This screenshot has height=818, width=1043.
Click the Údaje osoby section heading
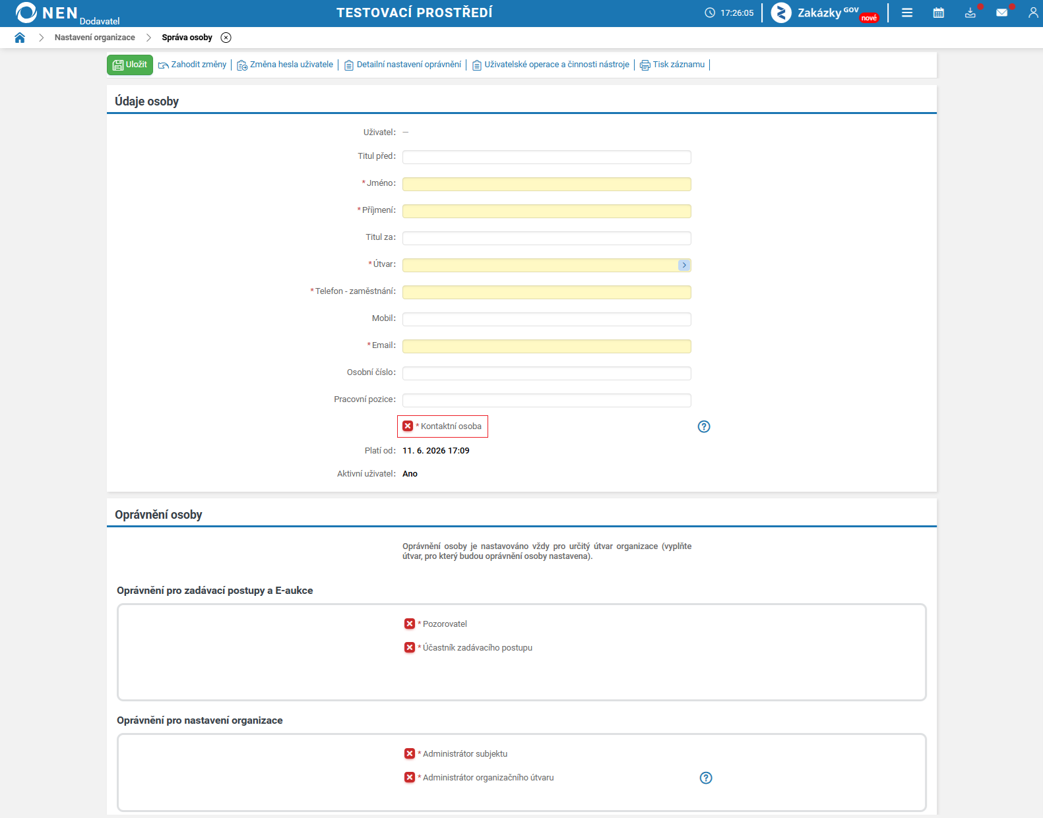point(146,102)
